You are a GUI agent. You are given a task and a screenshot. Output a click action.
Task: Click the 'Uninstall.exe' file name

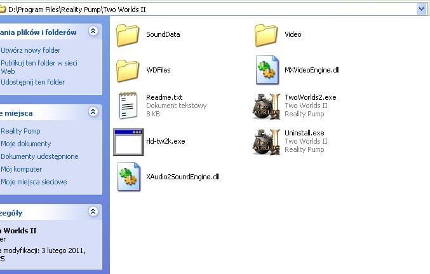[x=304, y=133]
